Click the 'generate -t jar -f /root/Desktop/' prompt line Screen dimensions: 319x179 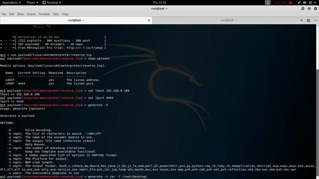pos(73,177)
